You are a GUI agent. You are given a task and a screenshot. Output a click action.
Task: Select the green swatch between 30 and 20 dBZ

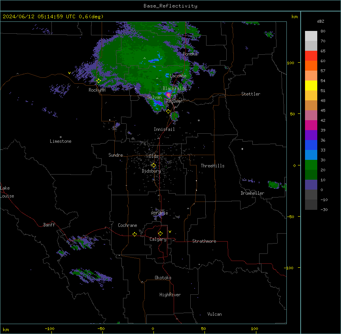click(311, 165)
